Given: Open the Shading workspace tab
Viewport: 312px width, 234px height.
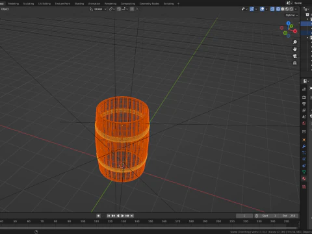Looking at the screenshot, I should click(x=79, y=3).
